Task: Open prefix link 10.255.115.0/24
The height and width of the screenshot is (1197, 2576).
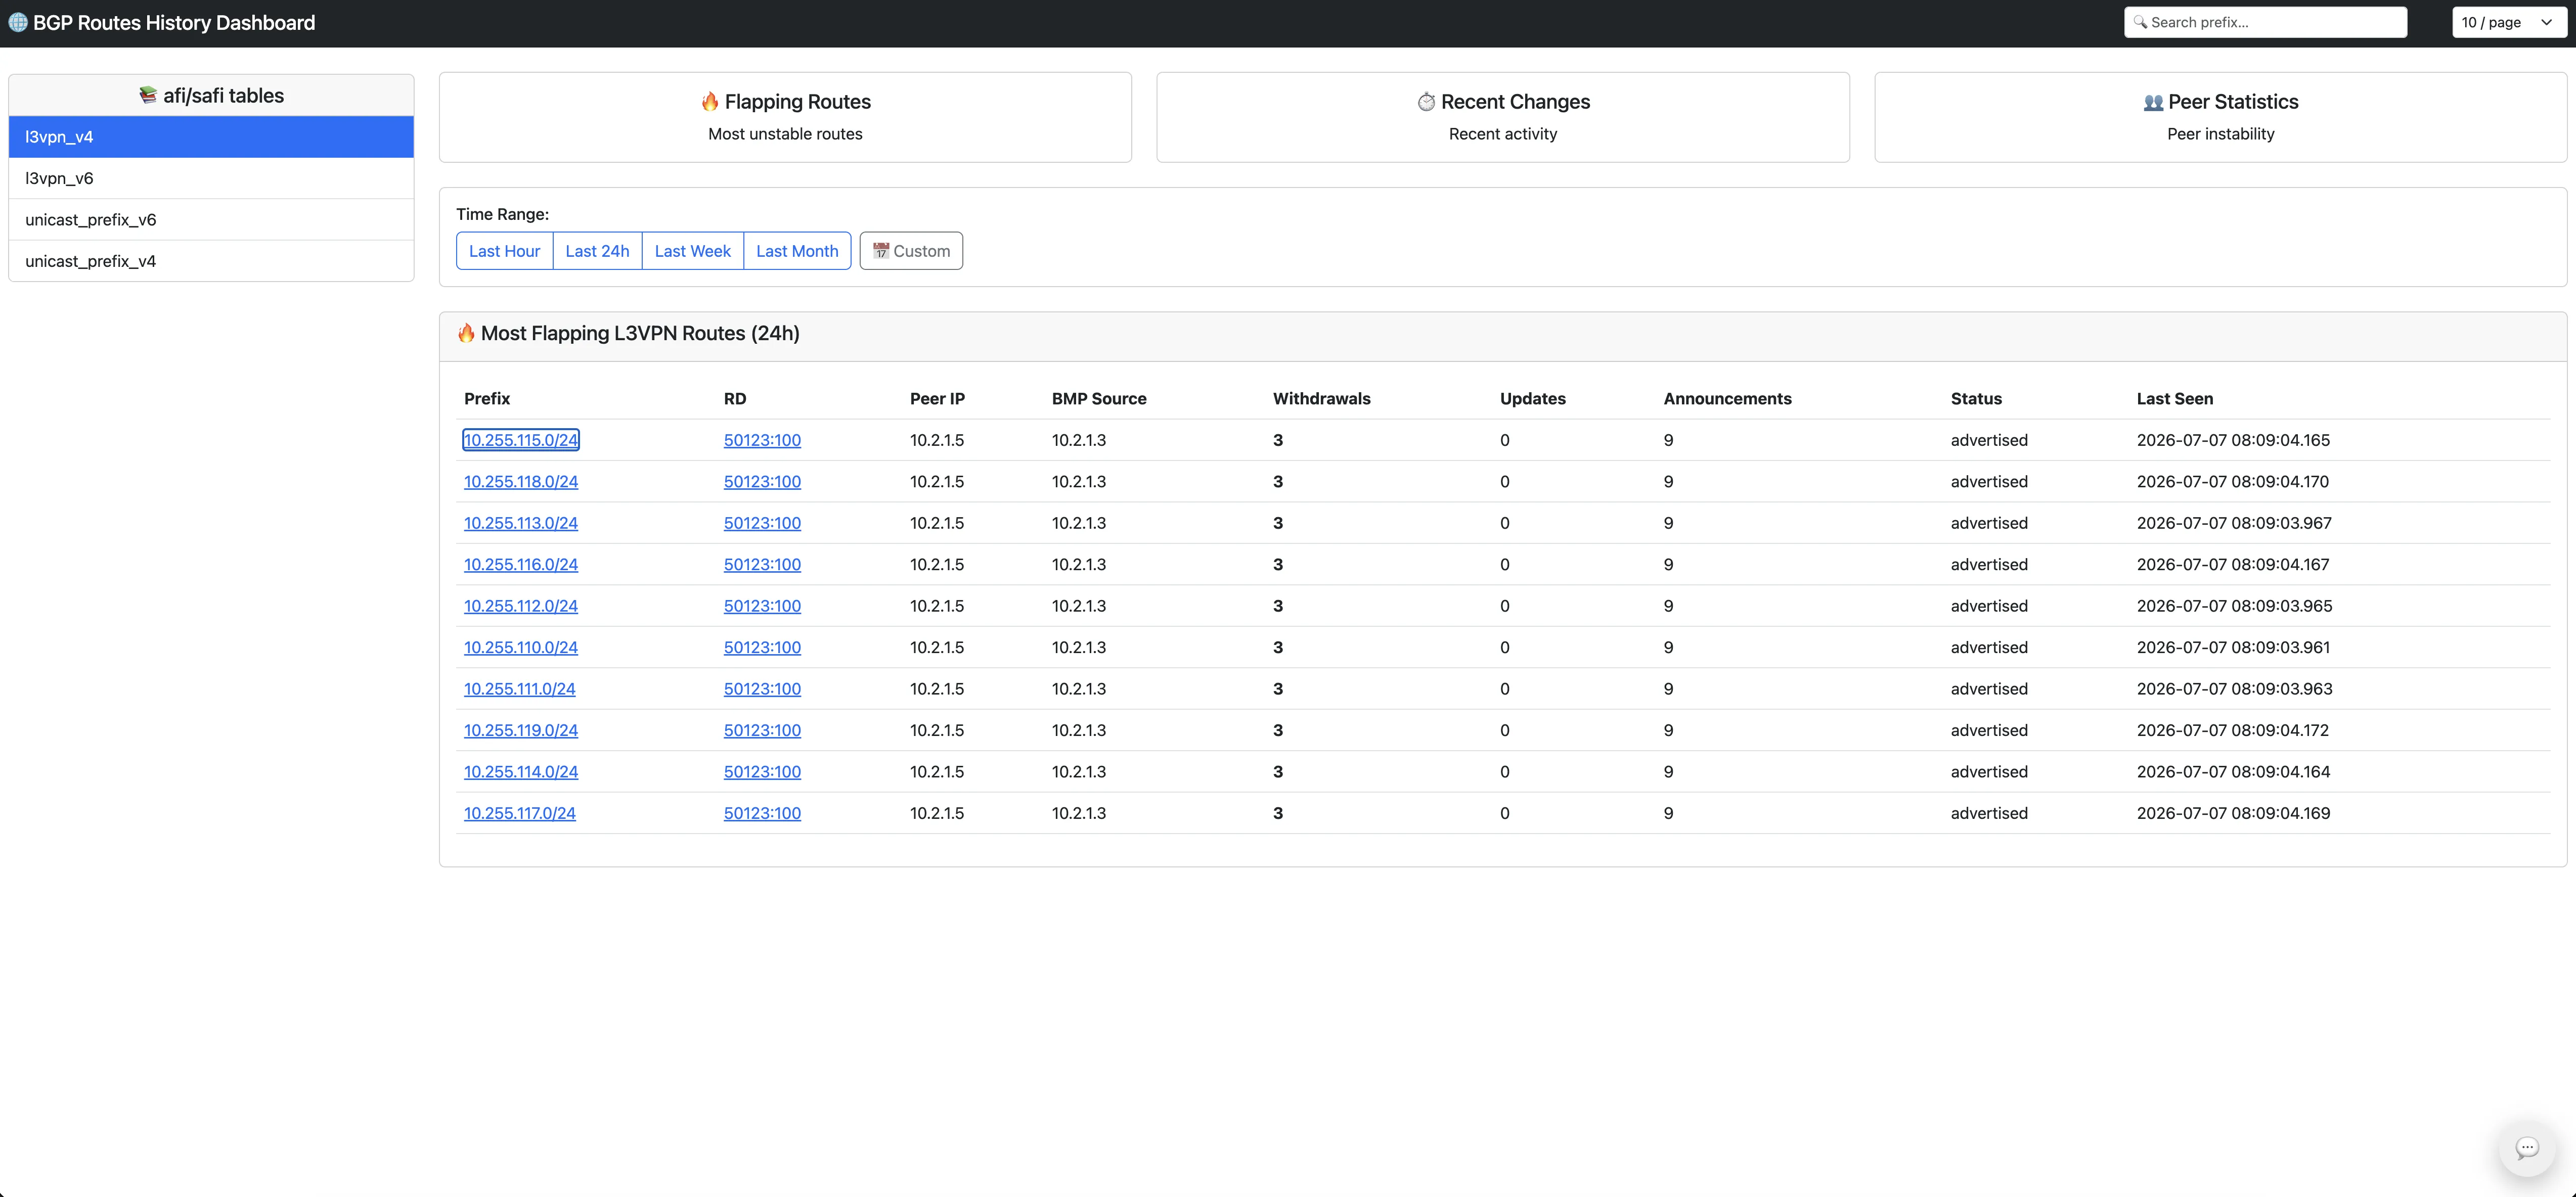Action: [x=521, y=440]
